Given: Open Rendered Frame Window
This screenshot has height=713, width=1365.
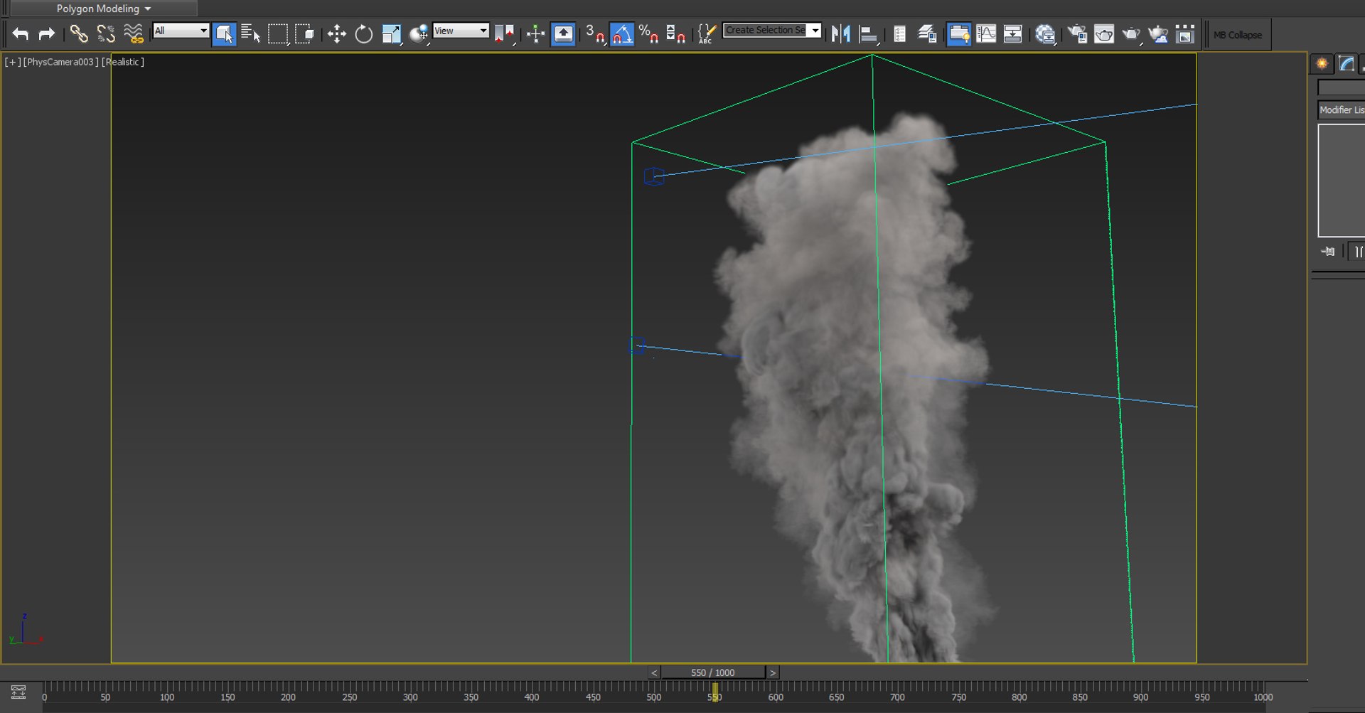Looking at the screenshot, I should (1104, 34).
